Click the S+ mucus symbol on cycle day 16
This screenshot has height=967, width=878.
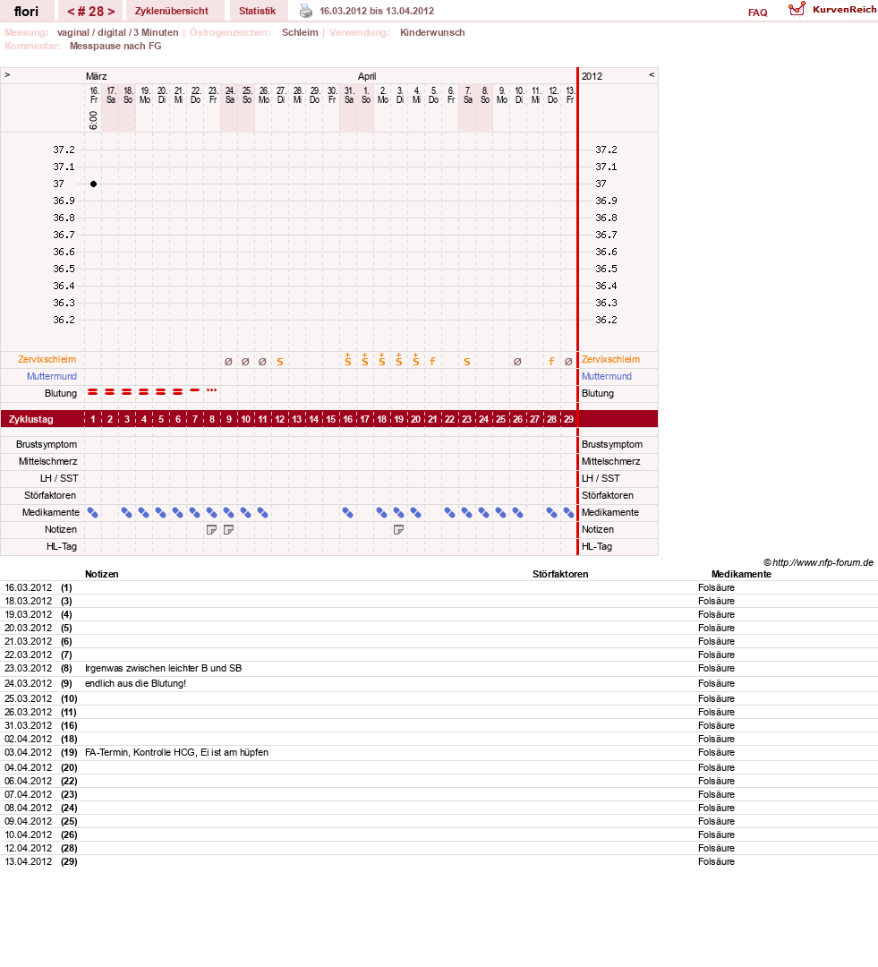[348, 360]
